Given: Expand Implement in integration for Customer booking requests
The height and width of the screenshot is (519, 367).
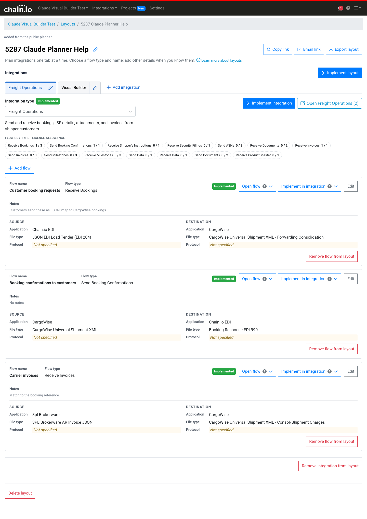Looking at the screenshot, I should point(309,186).
